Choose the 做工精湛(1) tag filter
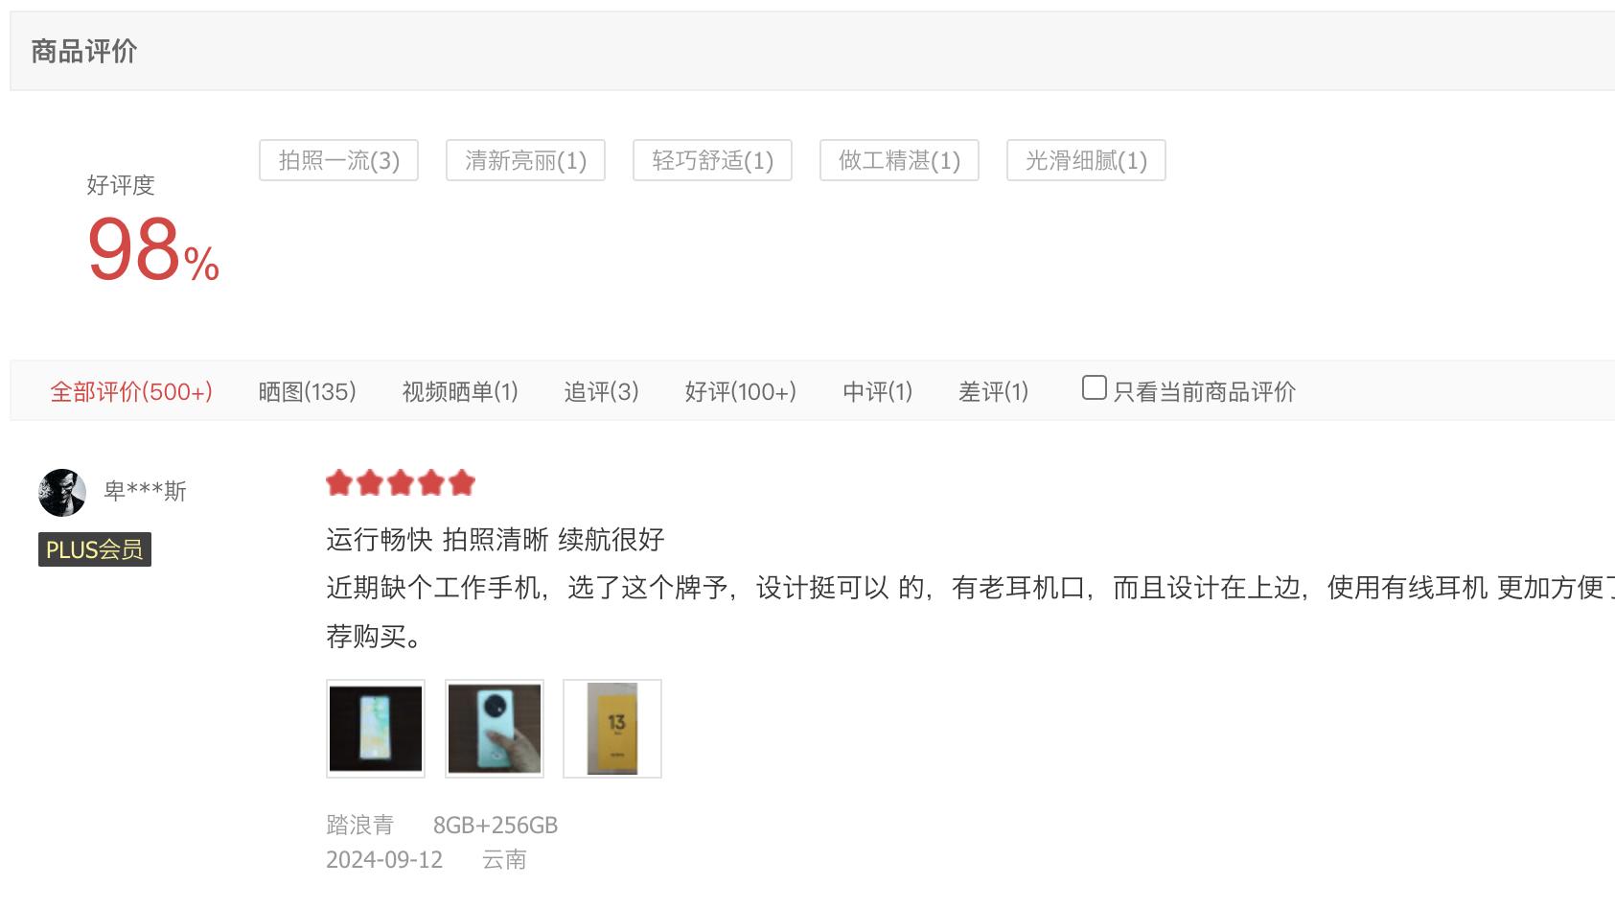 pyautogui.click(x=899, y=160)
